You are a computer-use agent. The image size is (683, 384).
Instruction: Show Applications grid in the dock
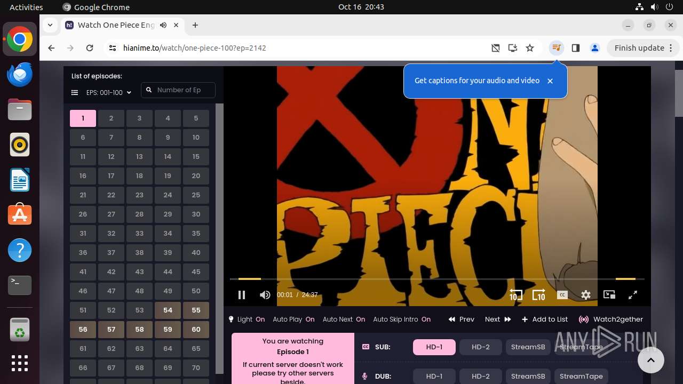[20, 363]
